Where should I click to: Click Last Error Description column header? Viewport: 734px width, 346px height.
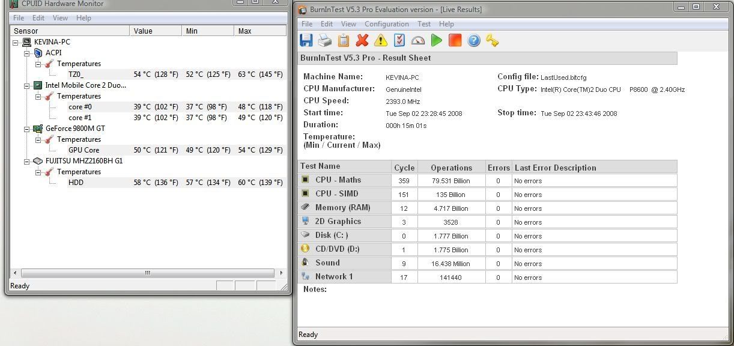594,168
